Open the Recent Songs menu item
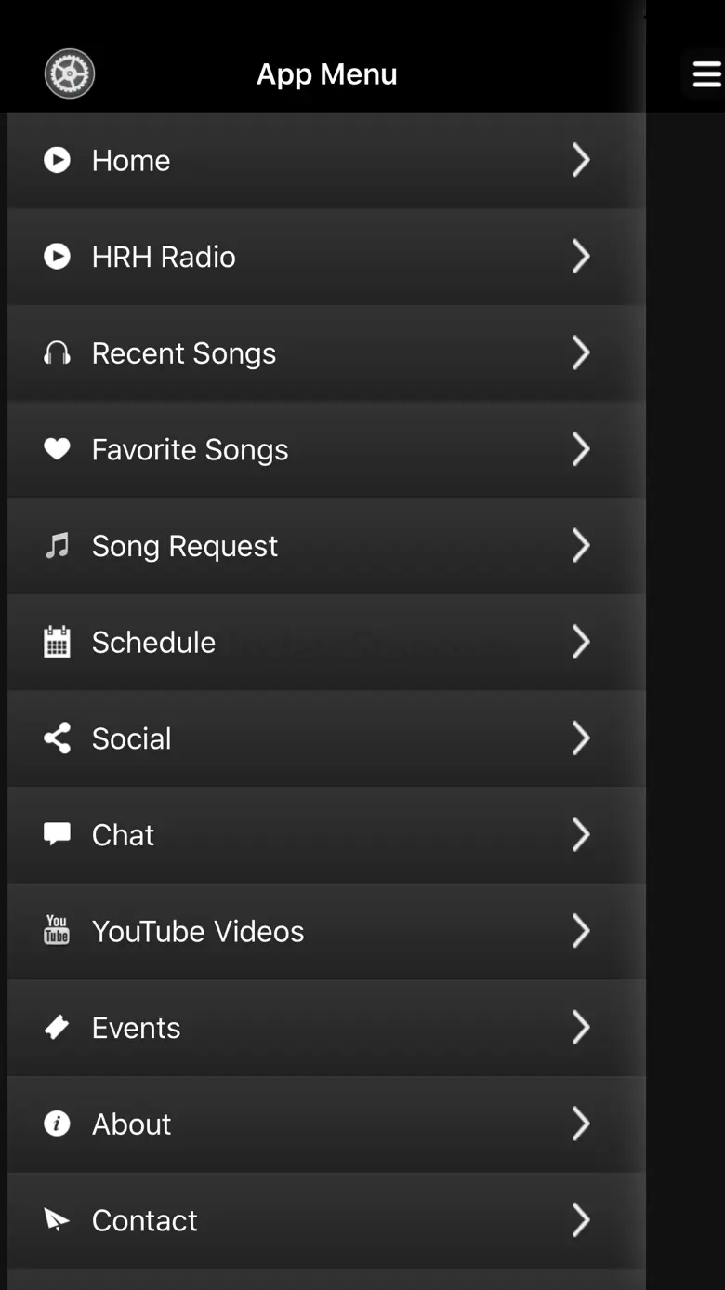The height and width of the screenshot is (1290, 725). 326,352
